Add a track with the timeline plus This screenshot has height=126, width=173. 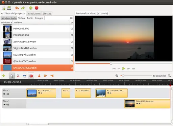pos(3,76)
